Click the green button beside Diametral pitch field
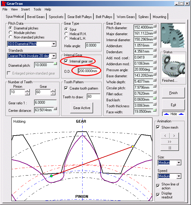This screenshot has width=191, height=205. (55, 63)
